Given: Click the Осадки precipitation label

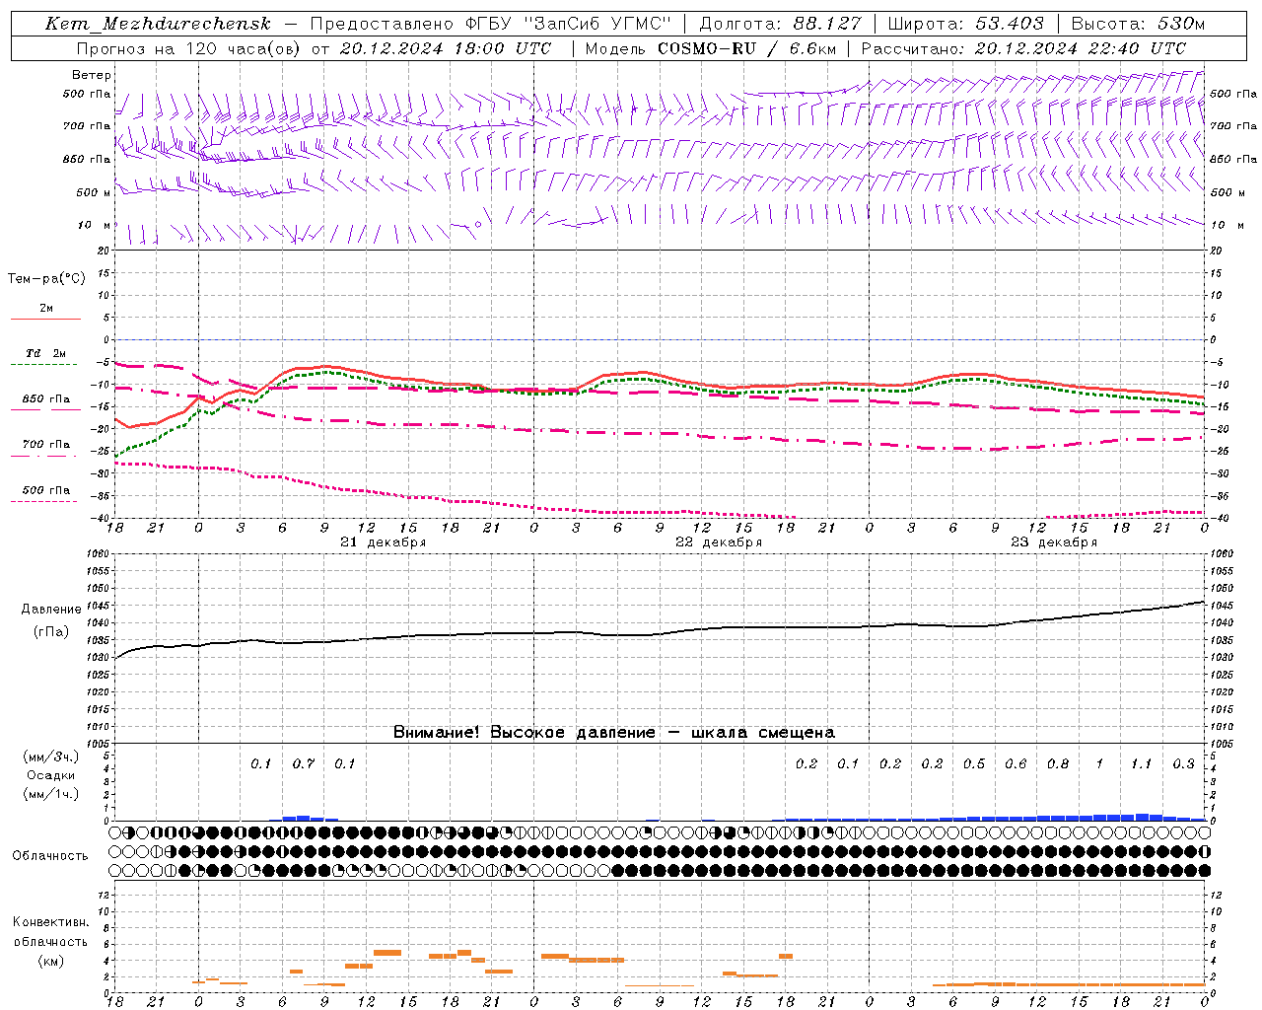Looking at the screenshot, I should click(51, 775).
